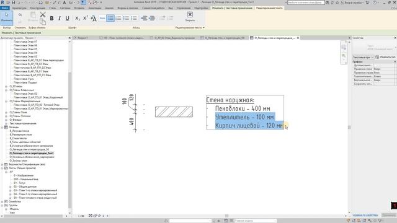Image resolution: width=397 pixels, height=223 pixels.
Task: Open Properties help link
Action: [365, 215]
